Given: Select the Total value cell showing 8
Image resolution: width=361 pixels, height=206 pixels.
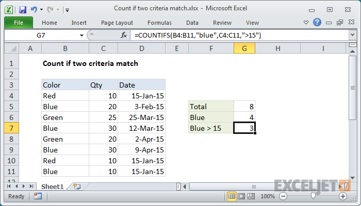Looking at the screenshot, I should click(x=244, y=107).
